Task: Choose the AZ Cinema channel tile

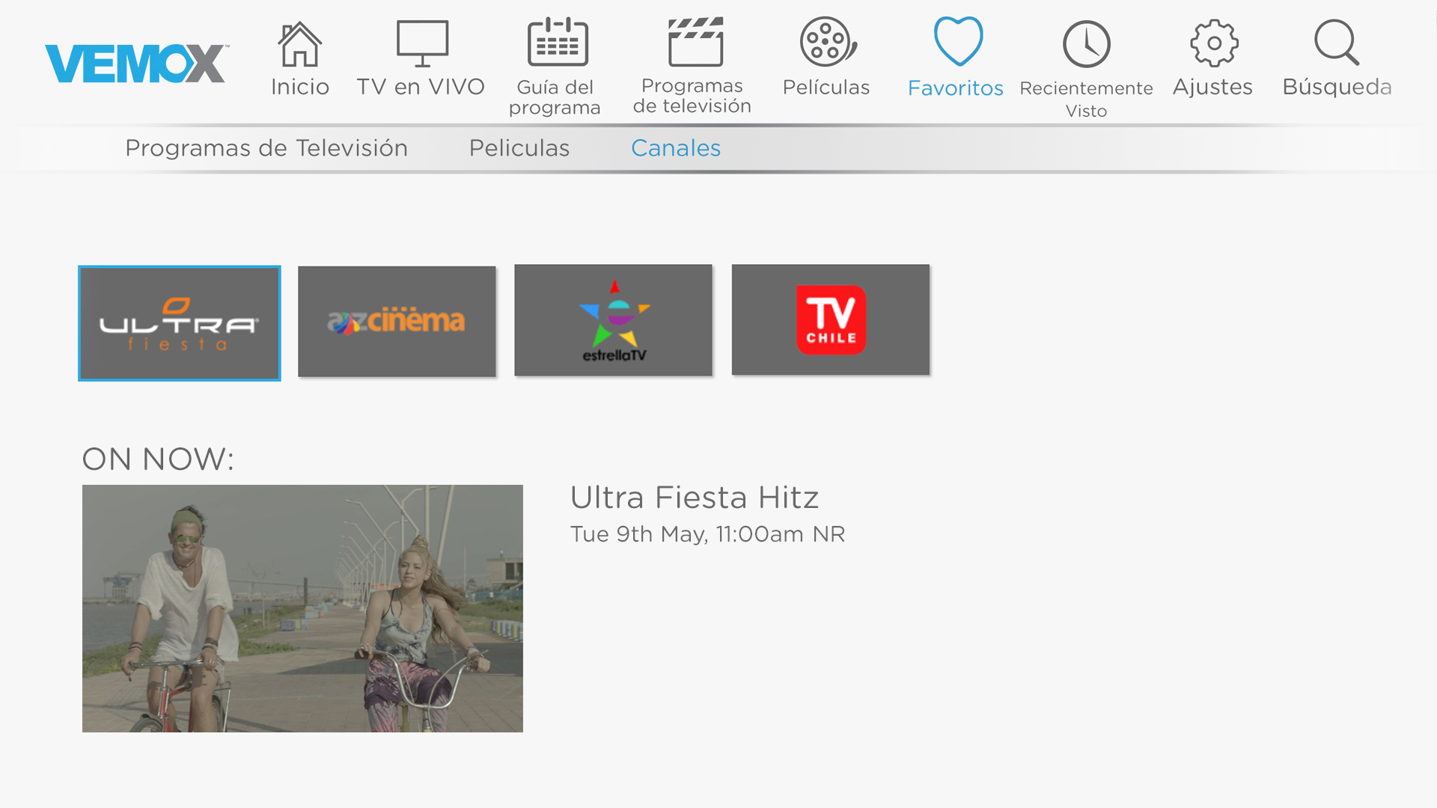Action: coord(397,321)
